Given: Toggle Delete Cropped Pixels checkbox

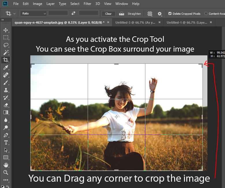Looking at the screenshot, I should 170,14.
